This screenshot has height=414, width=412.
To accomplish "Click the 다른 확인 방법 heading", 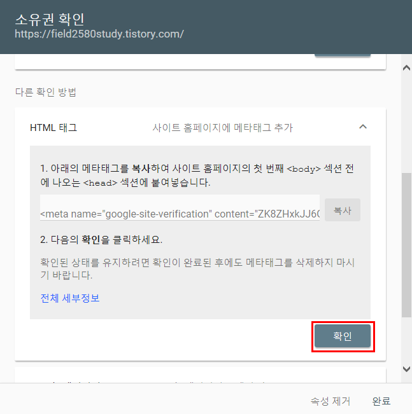I will (x=46, y=92).
